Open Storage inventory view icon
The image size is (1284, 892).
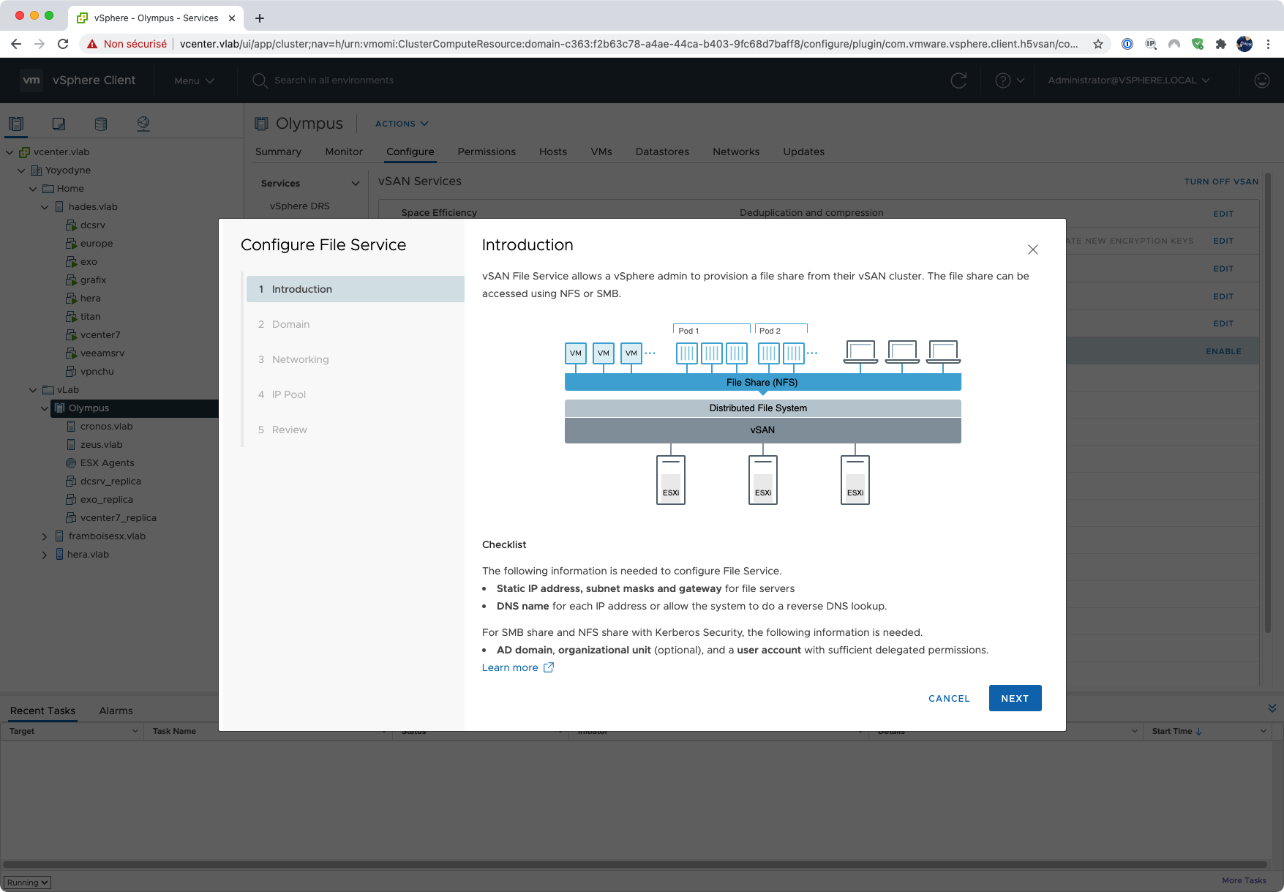pyautogui.click(x=101, y=124)
